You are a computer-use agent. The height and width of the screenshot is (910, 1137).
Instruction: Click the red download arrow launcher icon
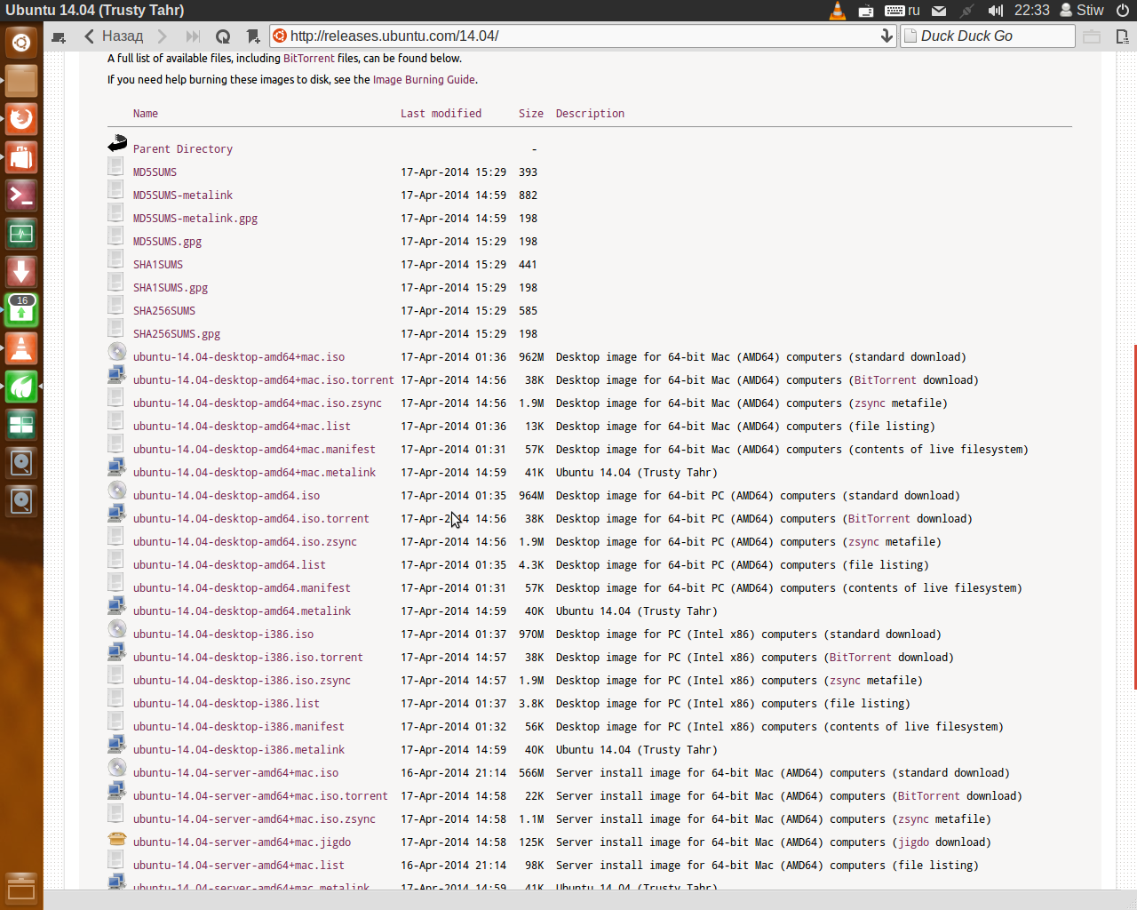click(21, 272)
